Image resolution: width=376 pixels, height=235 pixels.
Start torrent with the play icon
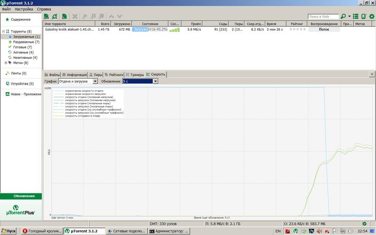tap(85, 16)
